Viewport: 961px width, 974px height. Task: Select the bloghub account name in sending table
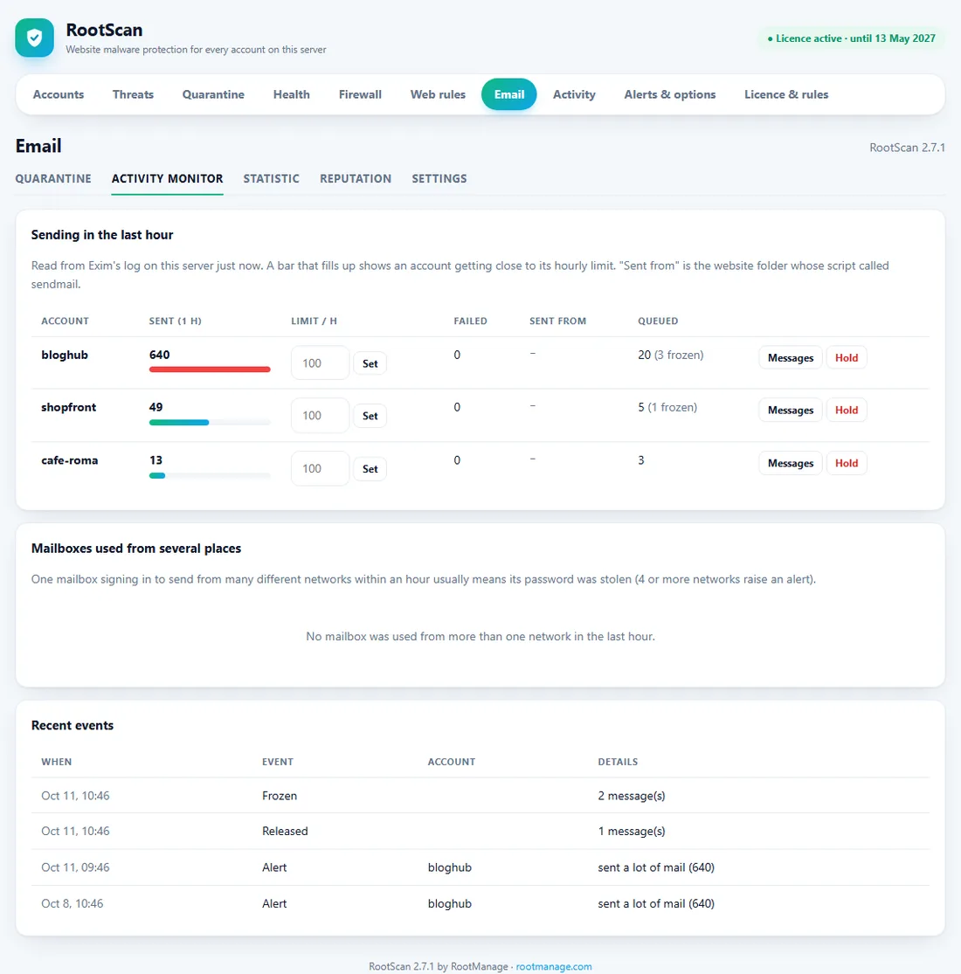[x=65, y=356]
